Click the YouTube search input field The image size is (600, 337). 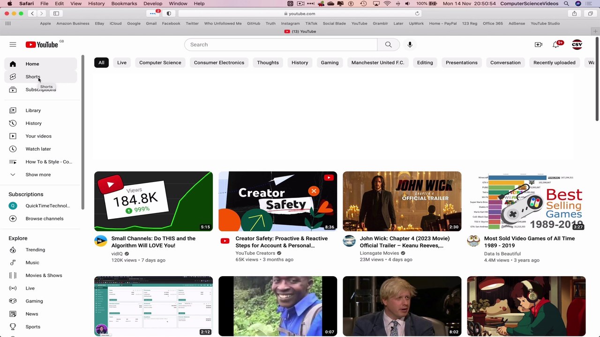pyautogui.click(x=281, y=44)
